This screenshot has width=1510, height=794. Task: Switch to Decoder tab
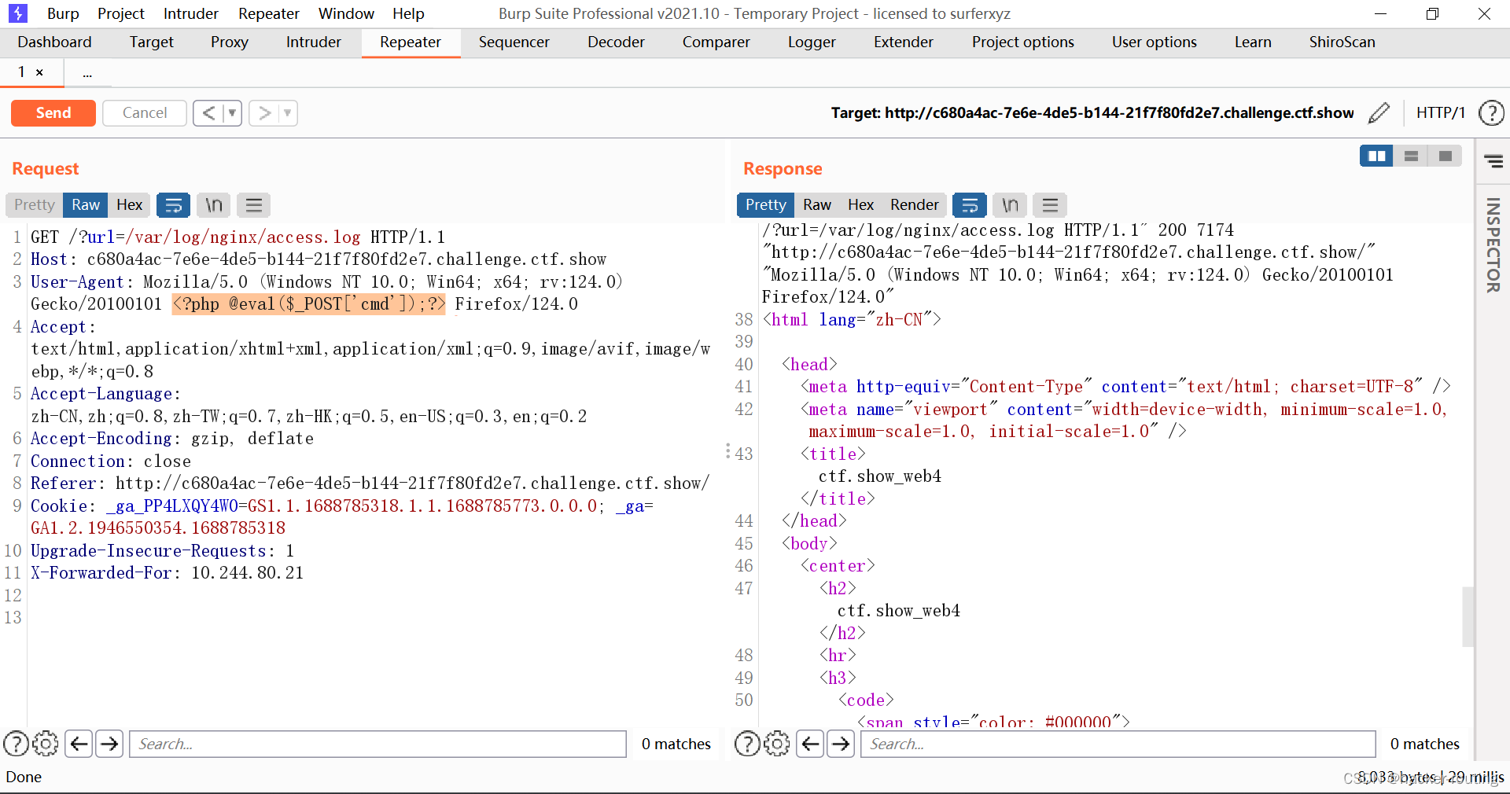616,42
